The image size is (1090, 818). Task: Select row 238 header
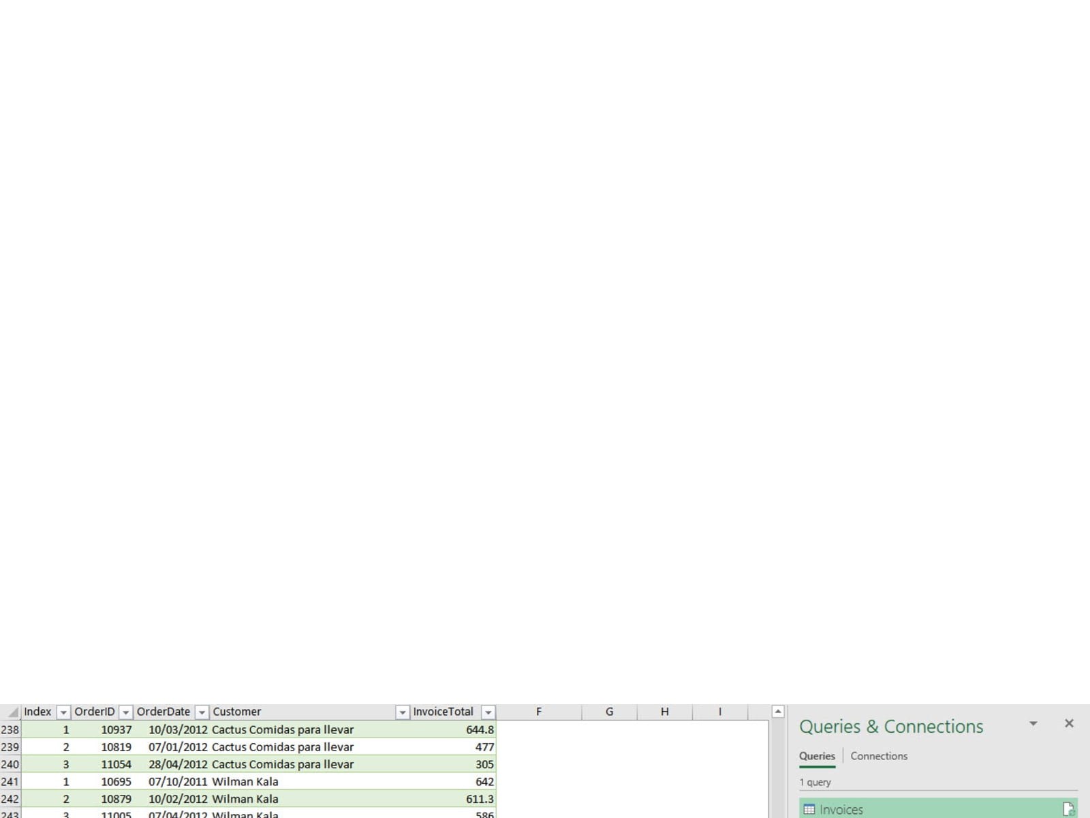[10, 729]
